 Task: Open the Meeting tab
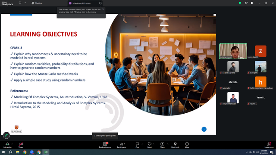click(37, 3)
